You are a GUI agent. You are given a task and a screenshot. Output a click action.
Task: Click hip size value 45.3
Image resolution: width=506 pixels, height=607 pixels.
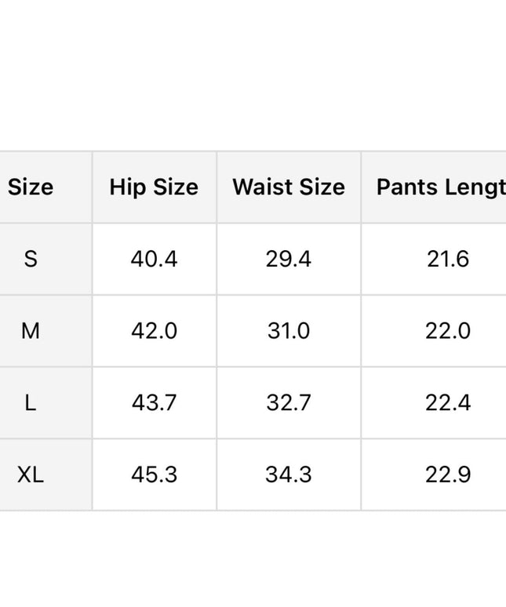[x=154, y=475]
